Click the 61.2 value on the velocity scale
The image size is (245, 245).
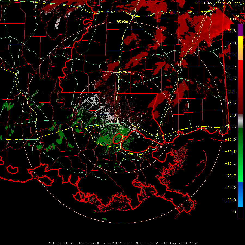tap(232, 67)
